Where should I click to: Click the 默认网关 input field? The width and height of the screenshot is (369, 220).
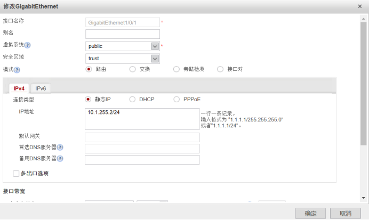pos(142,137)
